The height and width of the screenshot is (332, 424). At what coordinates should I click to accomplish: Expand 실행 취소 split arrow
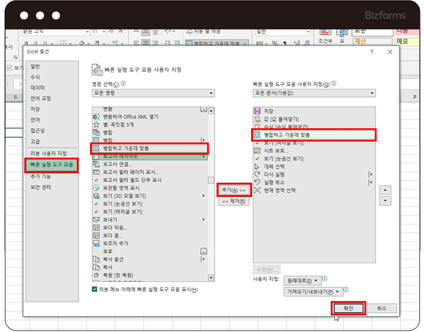point(371,182)
